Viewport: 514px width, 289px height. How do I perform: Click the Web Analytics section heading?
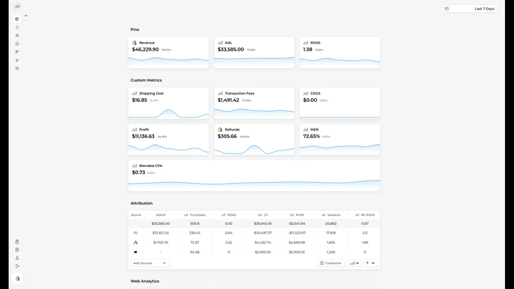point(145,281)
